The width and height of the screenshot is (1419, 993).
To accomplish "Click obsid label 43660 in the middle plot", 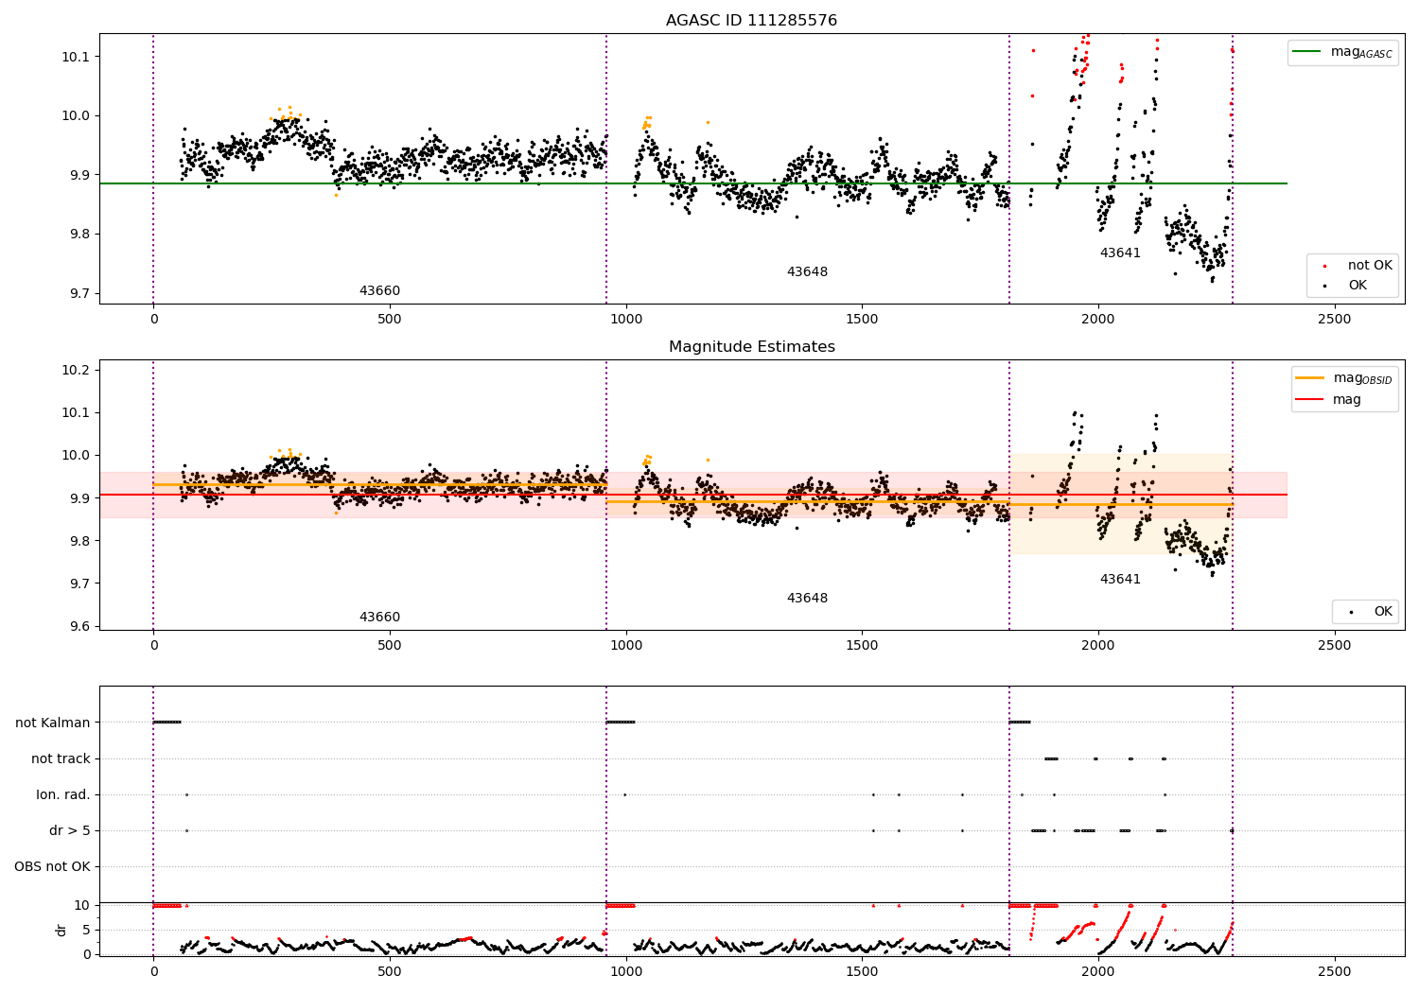I will 379,618.
